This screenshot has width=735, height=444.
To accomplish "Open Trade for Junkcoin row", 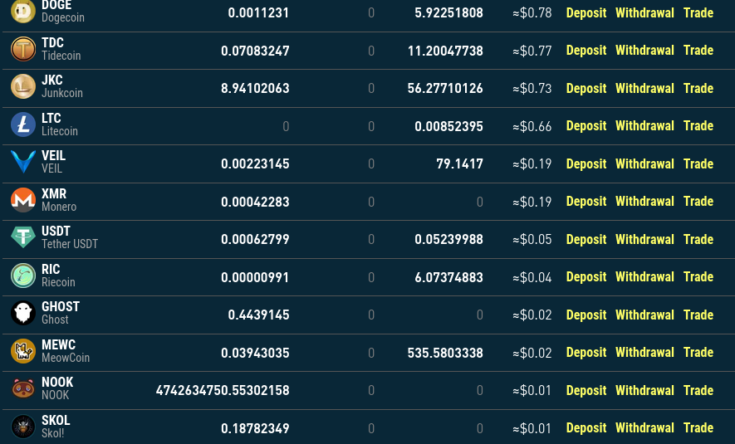I will pos(698,89).
